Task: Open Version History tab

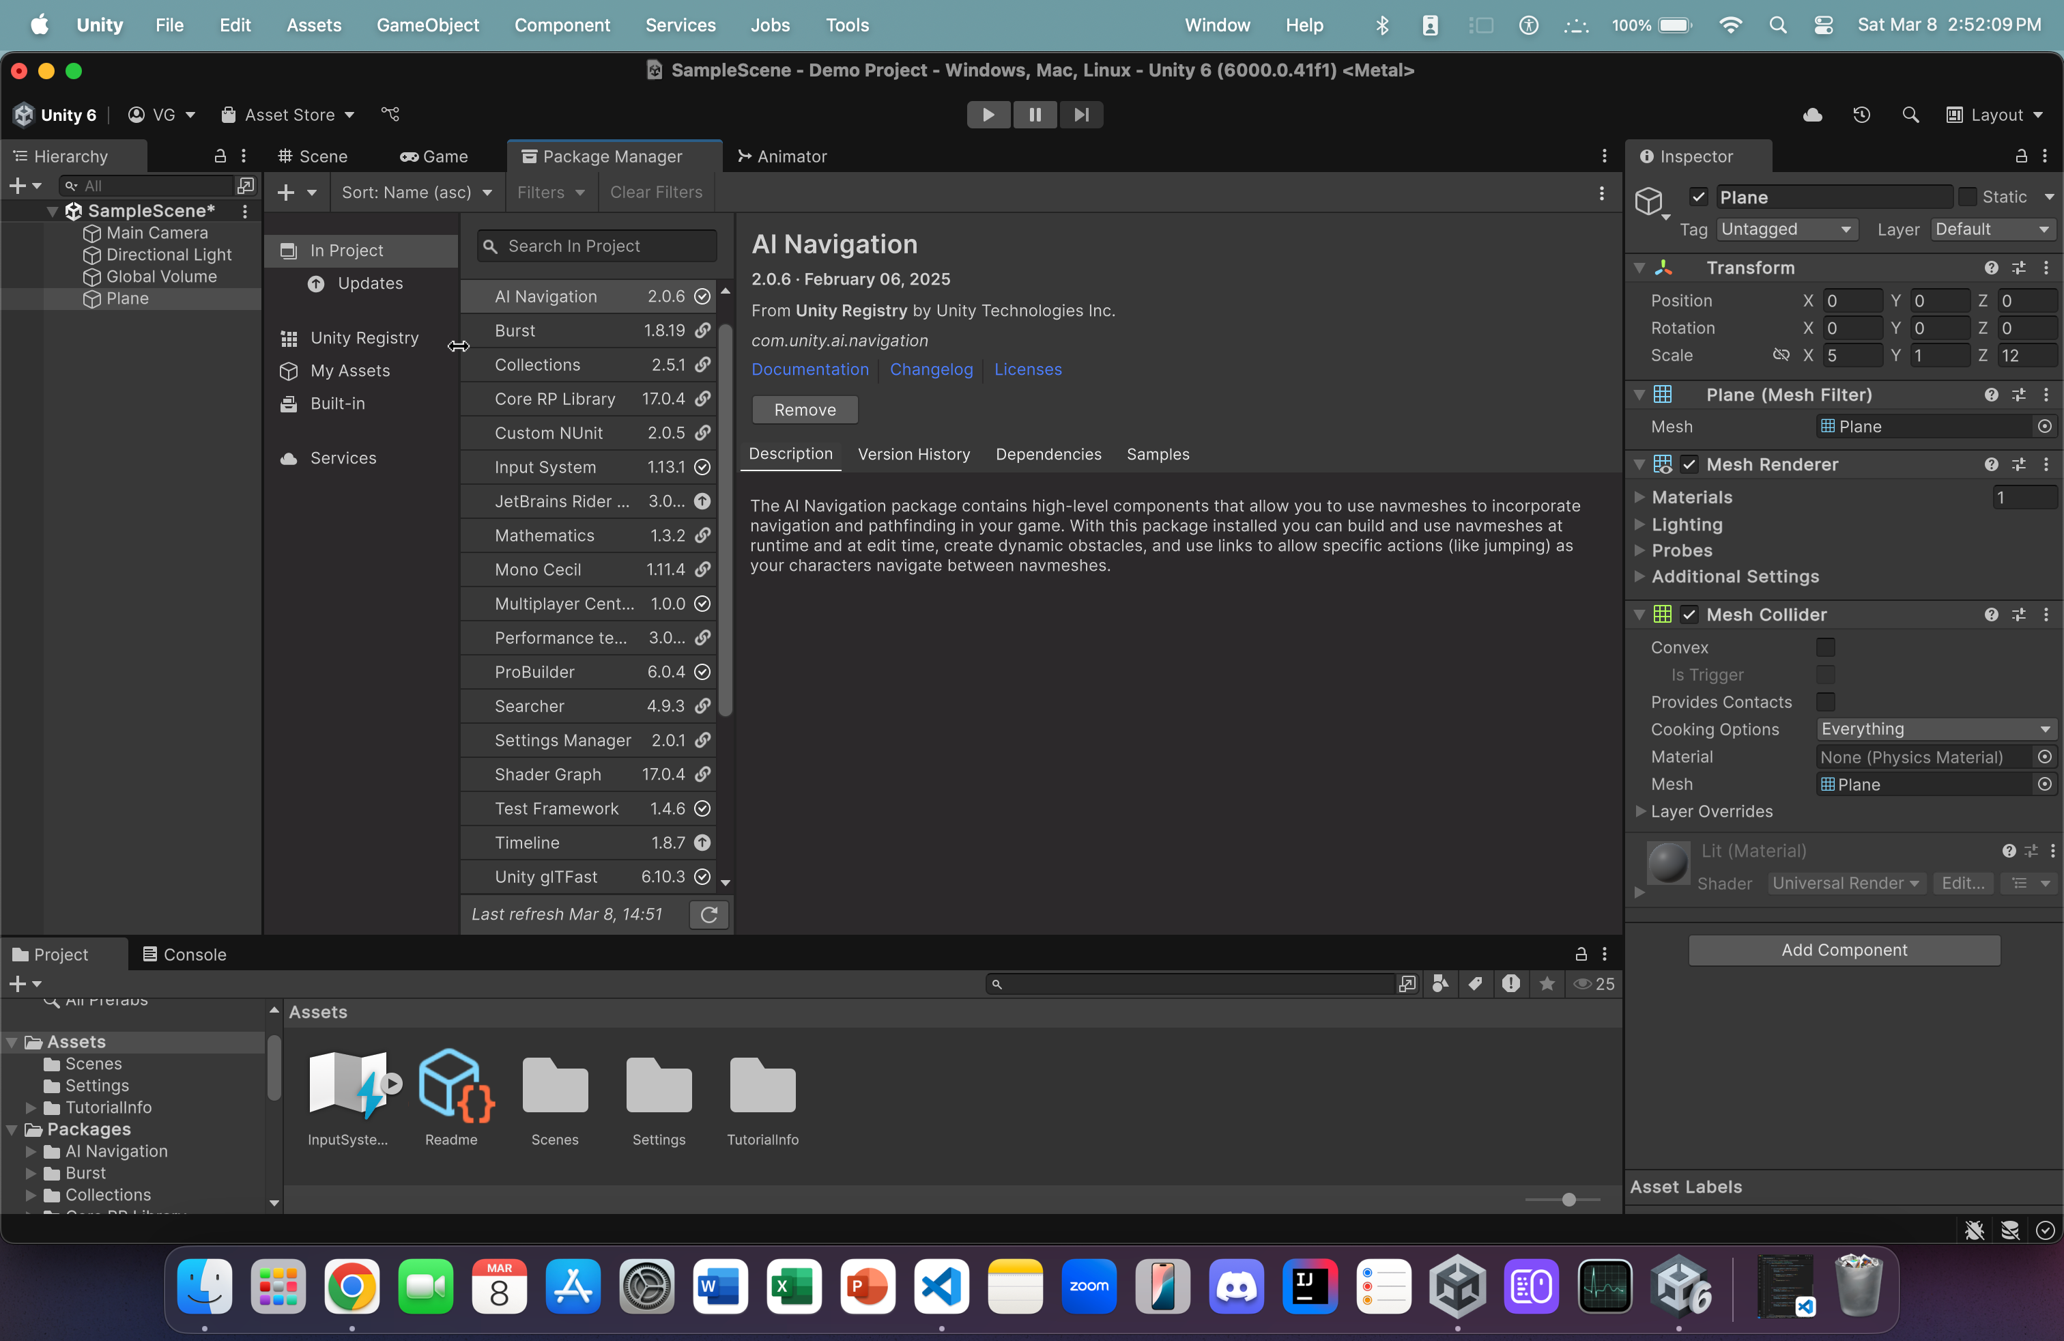Action: pyautogui.click(x=913, y=455)
